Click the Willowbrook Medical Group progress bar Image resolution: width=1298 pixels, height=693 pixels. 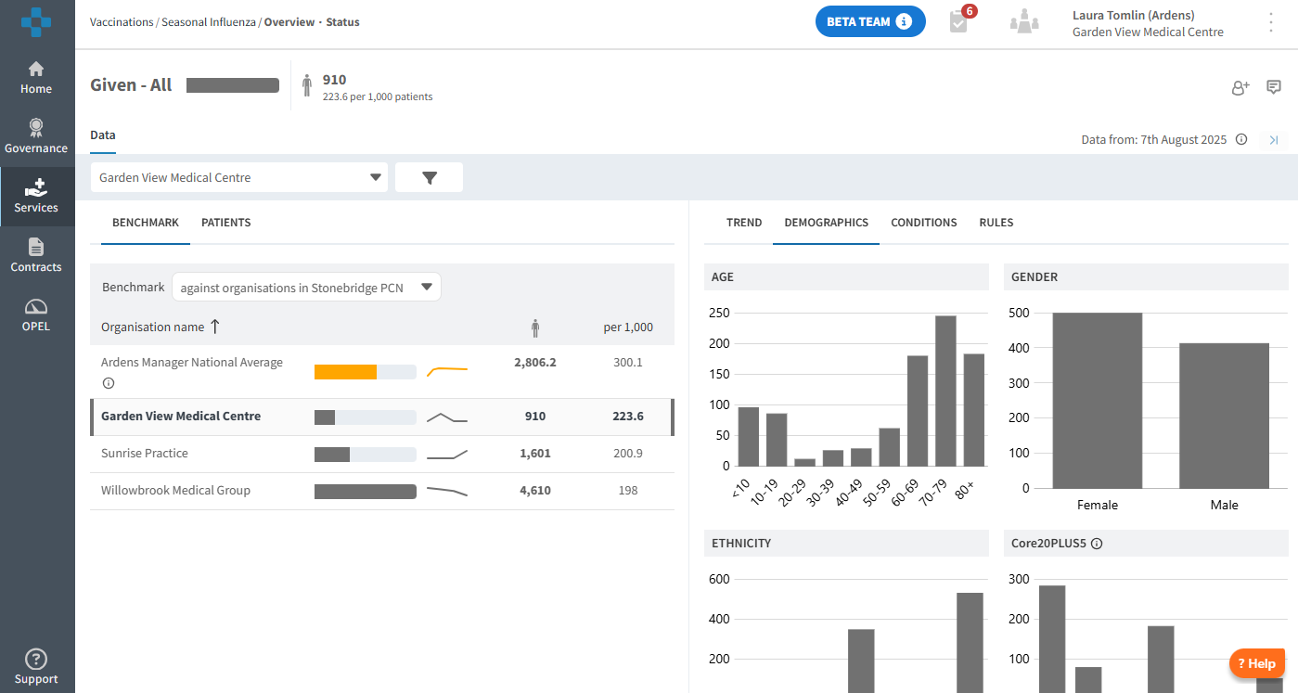pos(366,492)
